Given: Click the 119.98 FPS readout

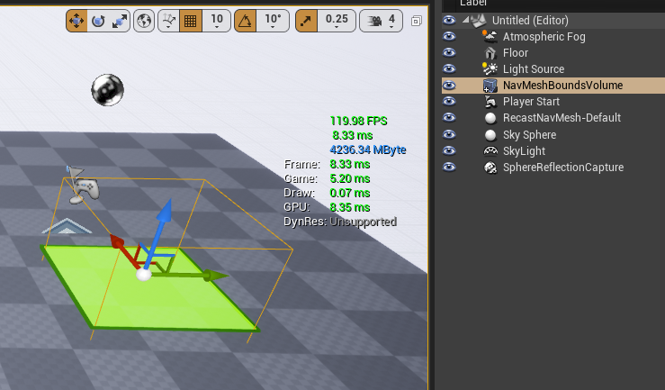Looking at the screenshot, I should coord(358,121).
